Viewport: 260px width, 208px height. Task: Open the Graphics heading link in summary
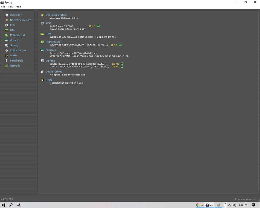51,50
